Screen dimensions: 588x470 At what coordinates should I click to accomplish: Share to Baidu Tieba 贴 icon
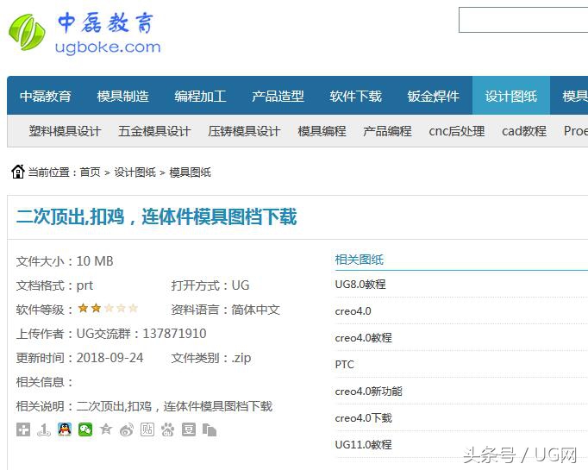(x=147, y=429)
